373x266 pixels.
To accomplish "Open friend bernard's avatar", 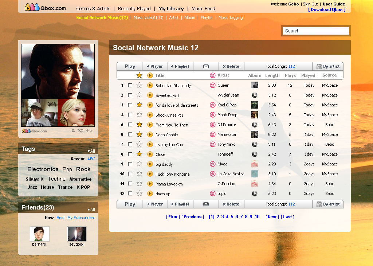I will (x=39, y=234).
